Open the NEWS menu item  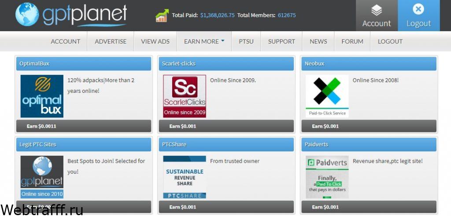pyautogui.click(x=318, y=41)
